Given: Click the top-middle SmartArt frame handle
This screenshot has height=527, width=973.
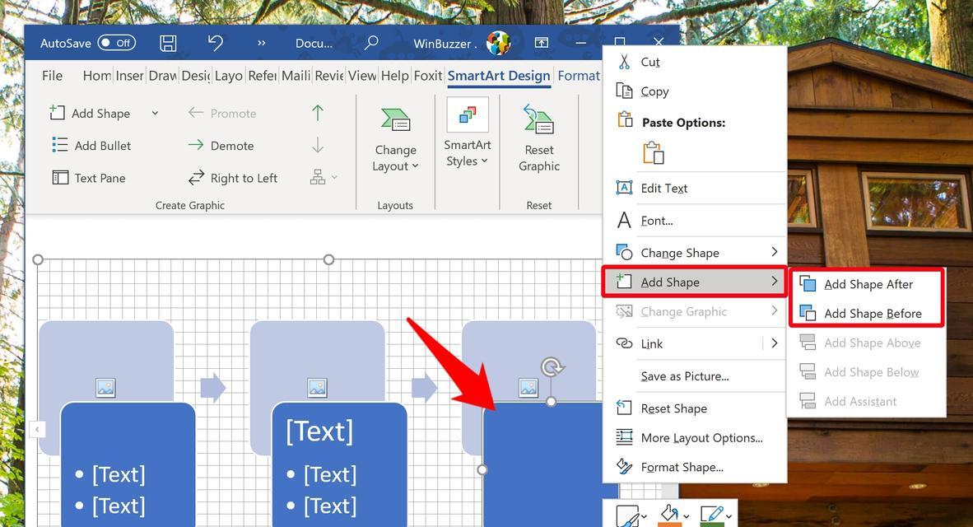Looking at the screenshot, I should click(329, 259).
